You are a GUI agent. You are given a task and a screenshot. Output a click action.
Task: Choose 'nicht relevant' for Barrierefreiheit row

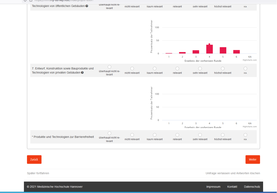pos(132,135)
